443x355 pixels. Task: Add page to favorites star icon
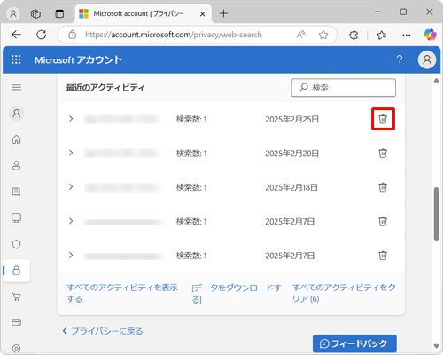coord(323,35)
